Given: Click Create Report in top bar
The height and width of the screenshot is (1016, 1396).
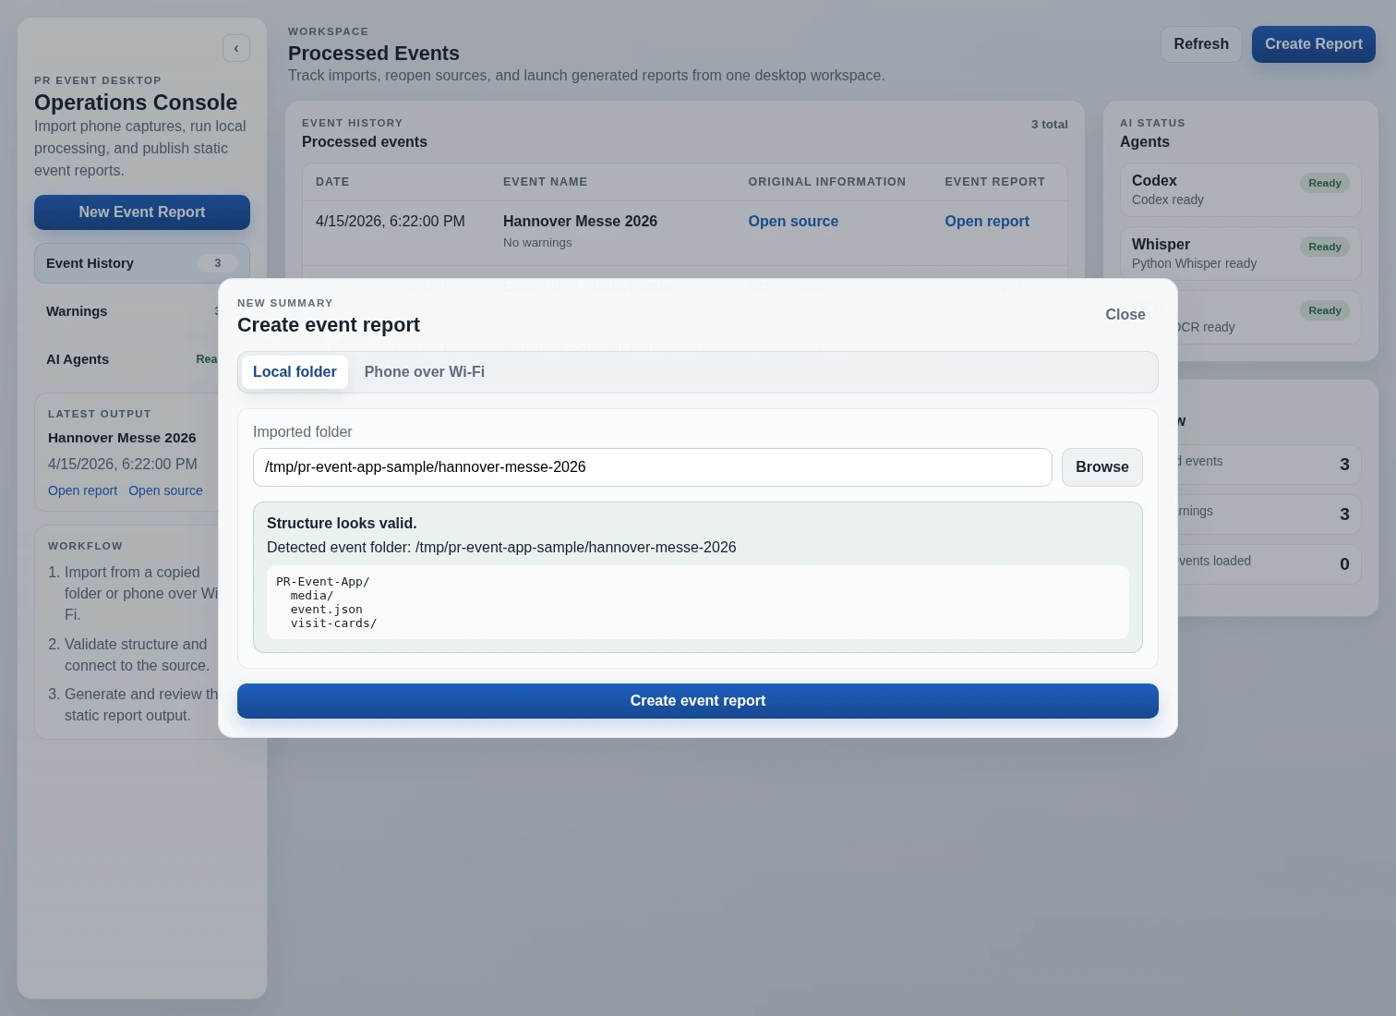Looking at the screenshot, I should click(1313, 44).
